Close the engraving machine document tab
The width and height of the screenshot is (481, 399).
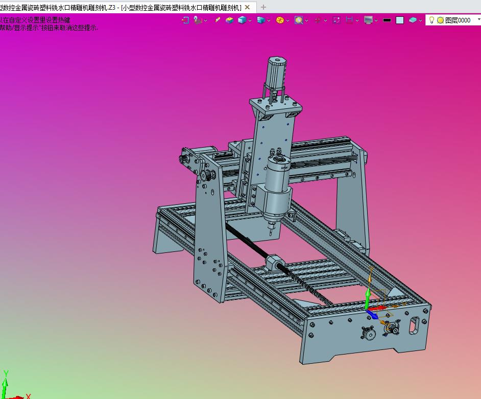tap(248, 7)
